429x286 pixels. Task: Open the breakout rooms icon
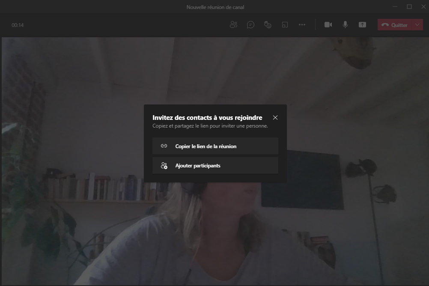285,25
